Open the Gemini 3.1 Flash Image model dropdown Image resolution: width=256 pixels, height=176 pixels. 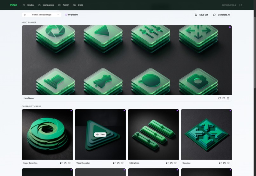(x=42, y=15)
